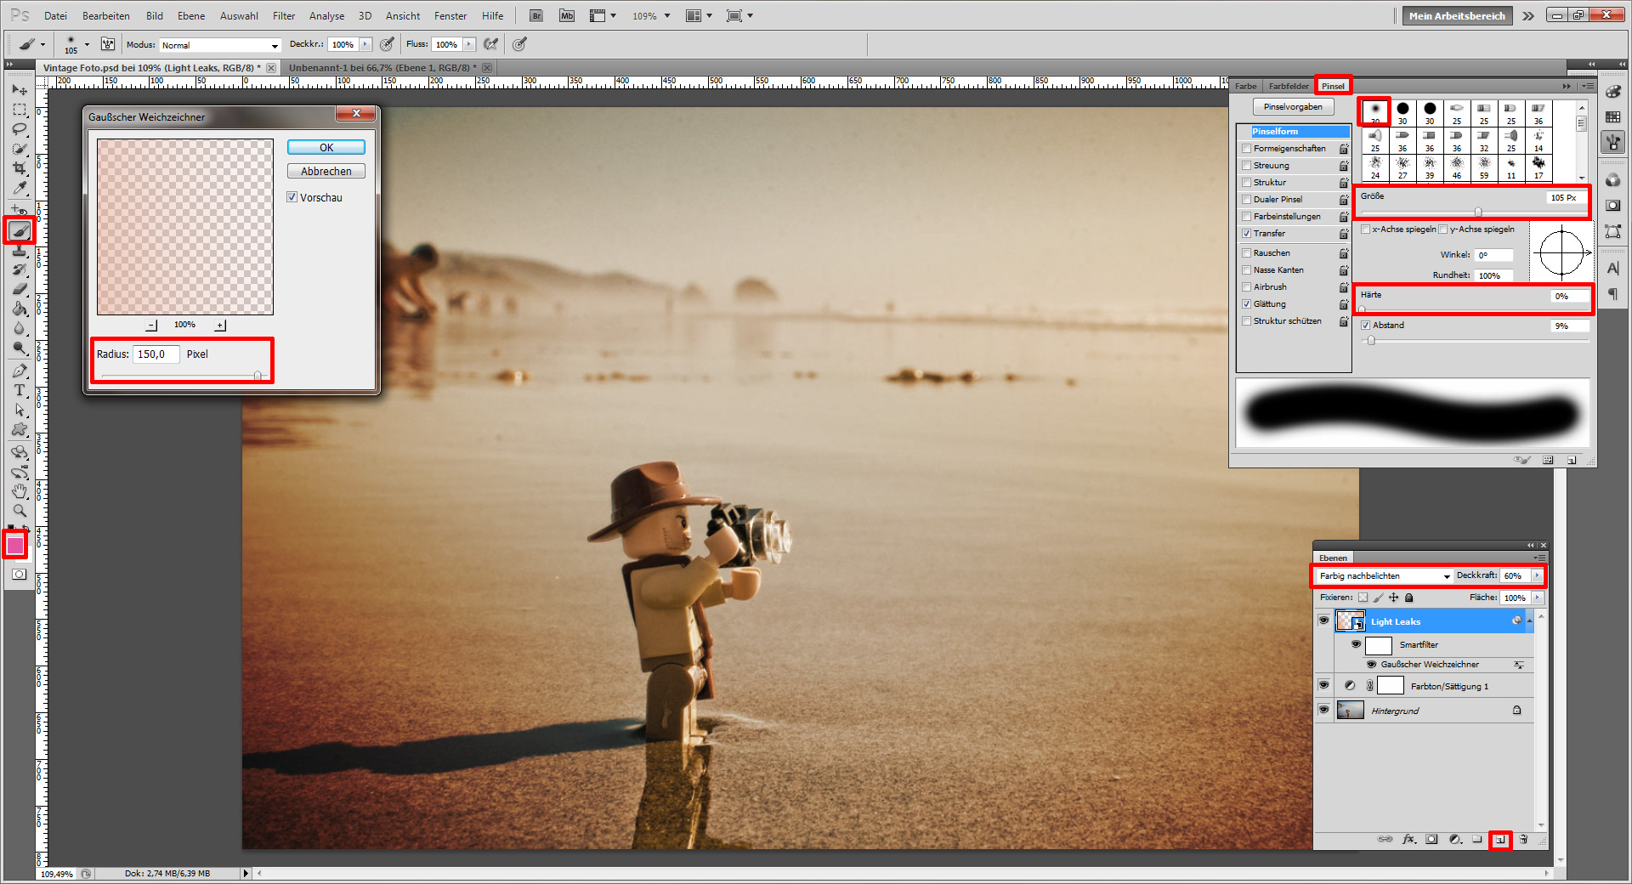Confirm Gaussian blur with OK
Viewport: 1632px width, 884px height.
point(326,147)
